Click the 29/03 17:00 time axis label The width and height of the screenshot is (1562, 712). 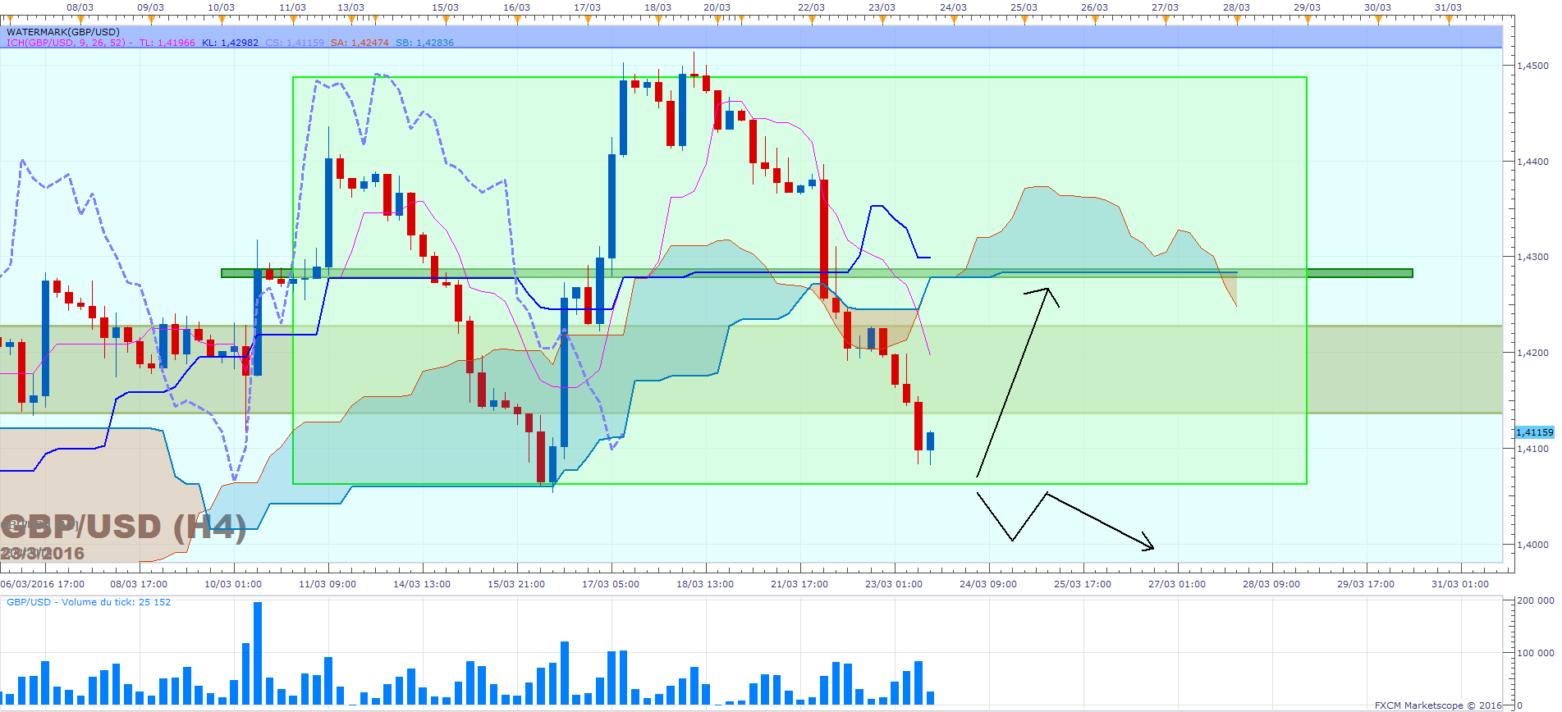point(1366,584)
